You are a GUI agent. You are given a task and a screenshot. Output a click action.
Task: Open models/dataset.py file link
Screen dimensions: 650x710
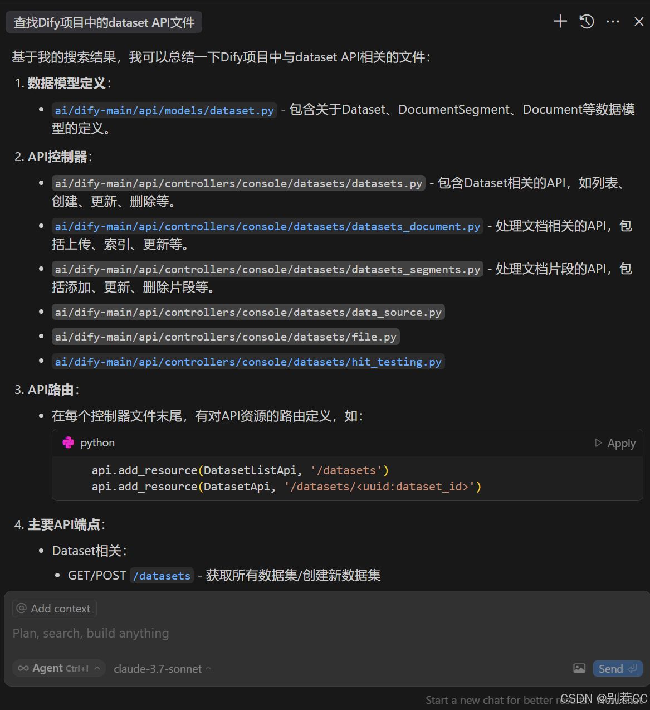tap(164, 110)
